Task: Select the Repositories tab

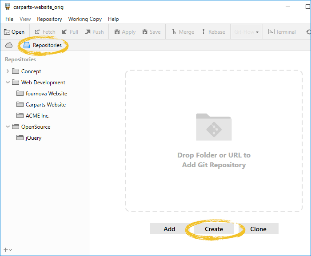Action: pos(43,45)
